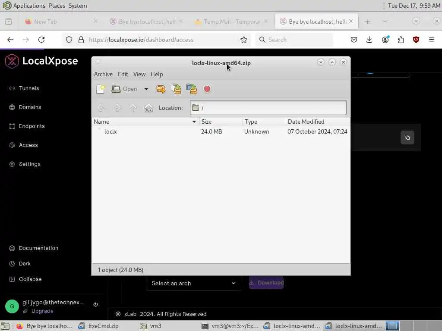Click the browser Search box
The height and width of the screenshot is (331, 442).
pyautogui.click(x=294, y=40)
